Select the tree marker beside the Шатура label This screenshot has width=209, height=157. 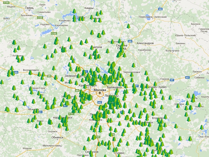[178, 106]
